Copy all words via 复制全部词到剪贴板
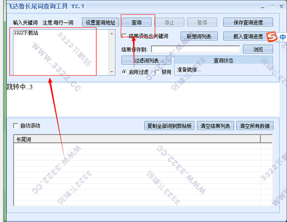This screenshot has width=287, height=222. [x=169, y=126]
